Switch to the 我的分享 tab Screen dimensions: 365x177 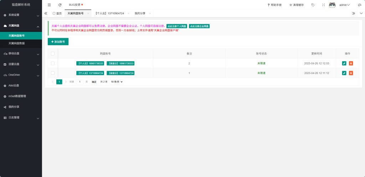point(140,13)
